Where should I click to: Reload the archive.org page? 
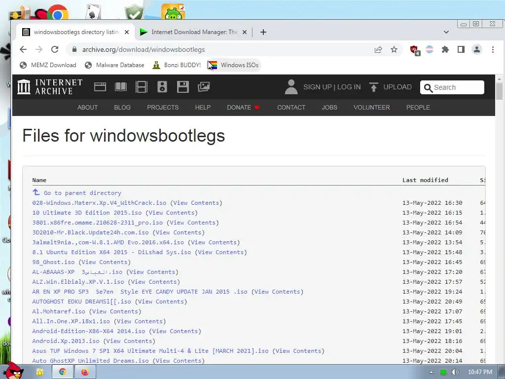coord(55,50)
